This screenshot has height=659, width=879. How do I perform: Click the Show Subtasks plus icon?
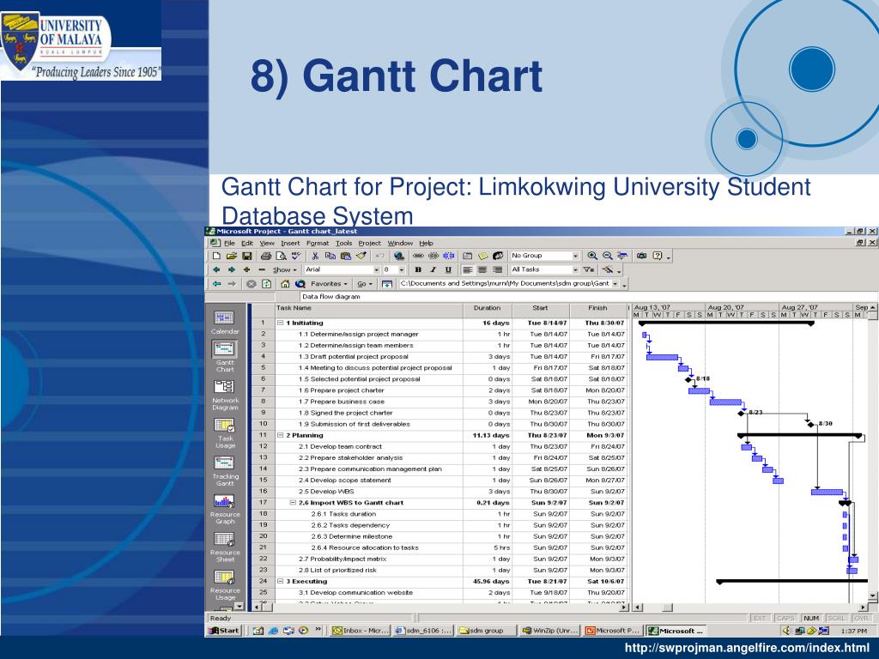coord(246,269)
